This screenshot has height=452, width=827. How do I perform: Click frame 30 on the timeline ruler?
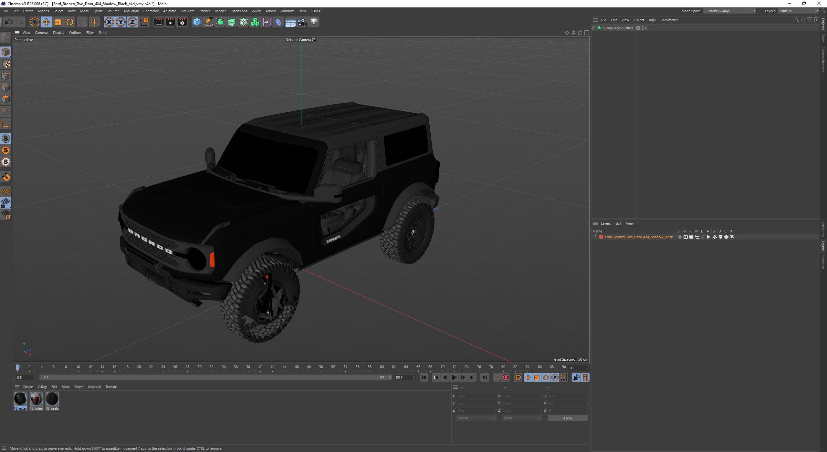pyautogui.click(x=200, y=367)
